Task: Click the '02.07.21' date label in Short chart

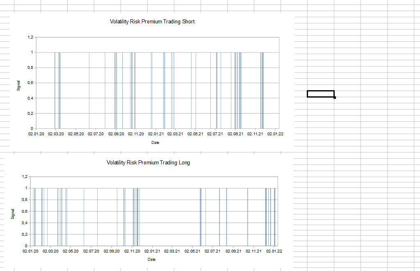Action: click(215, 134)
